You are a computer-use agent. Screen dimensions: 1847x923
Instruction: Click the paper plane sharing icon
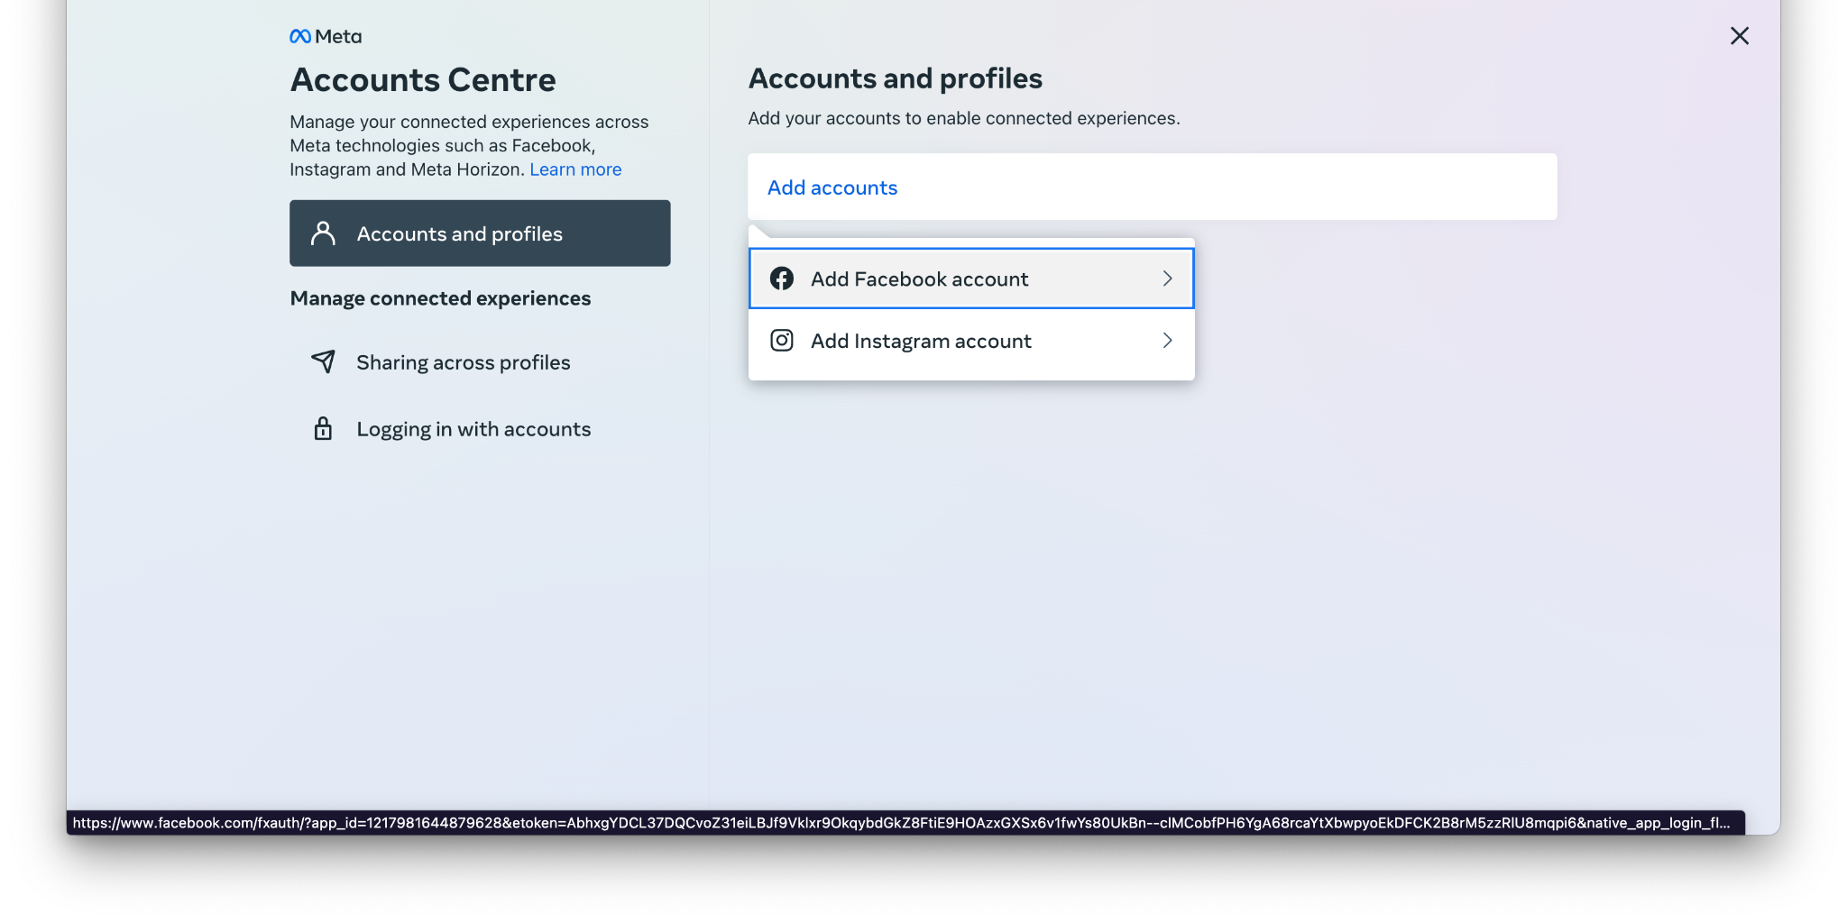[x=323, y=361]
